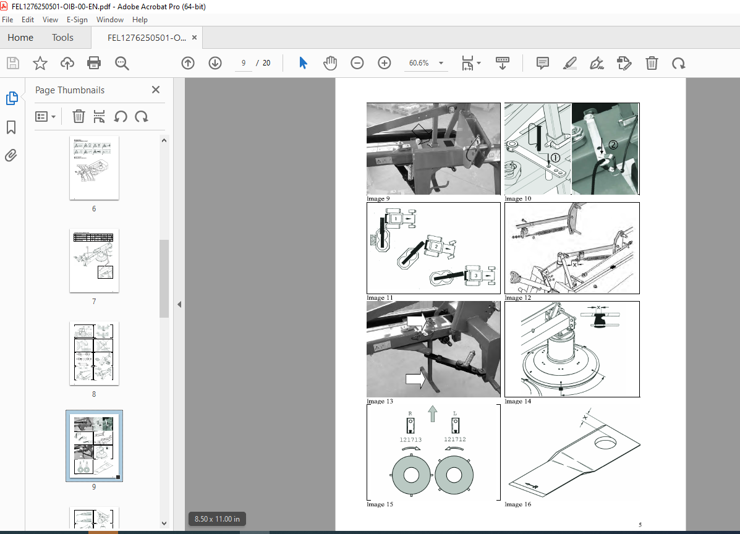
Task: Rotate page clockwise in thumbnails panel
Action: (141, 117)
